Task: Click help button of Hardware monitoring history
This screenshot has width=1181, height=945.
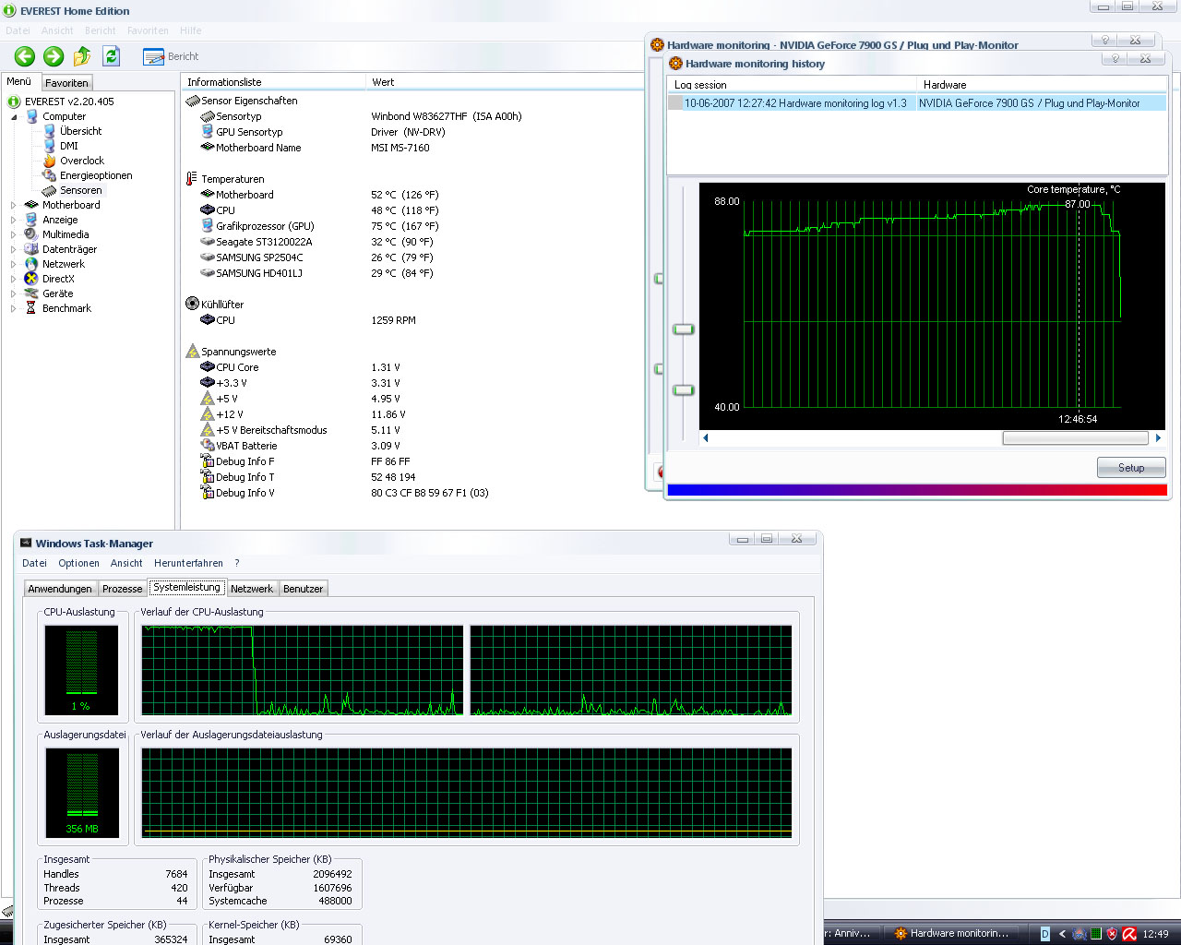Action: click(1115, 59)
